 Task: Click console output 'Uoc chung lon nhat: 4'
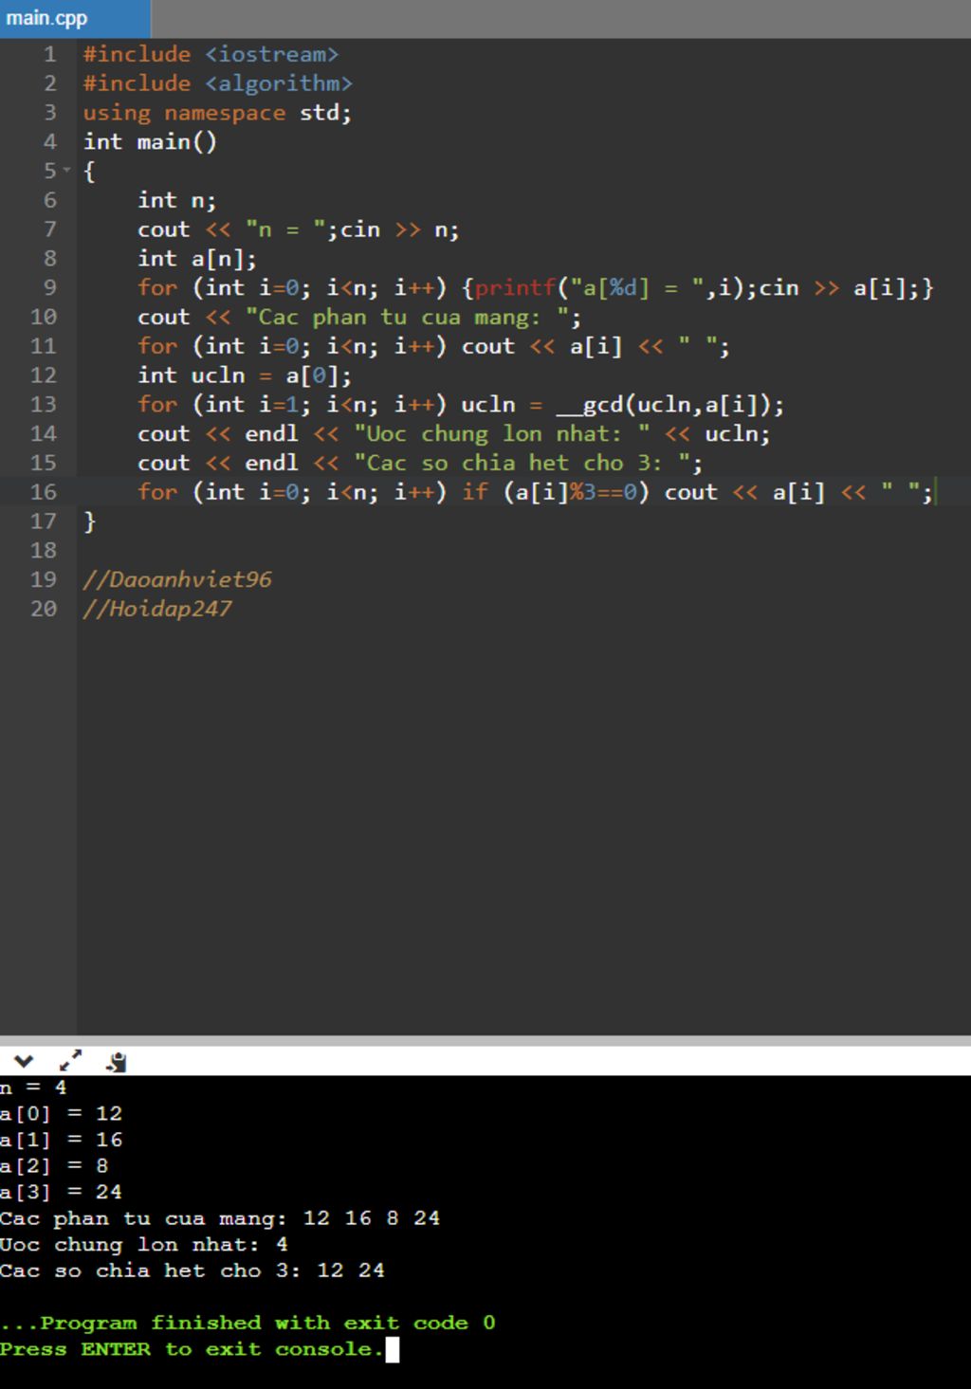click(143, 1244)
